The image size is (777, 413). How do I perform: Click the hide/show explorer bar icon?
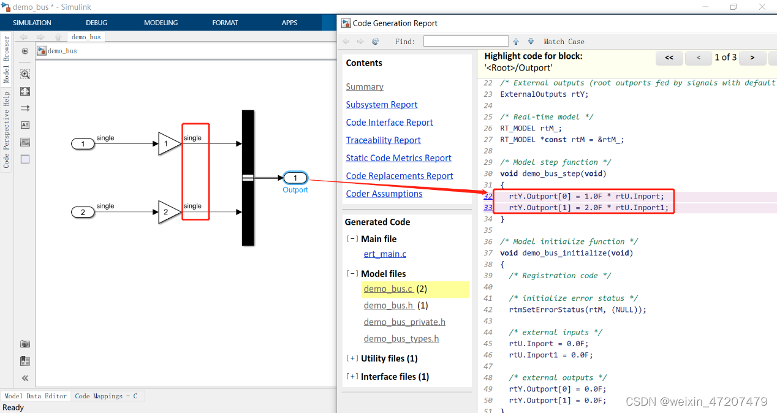coord(25,51)
